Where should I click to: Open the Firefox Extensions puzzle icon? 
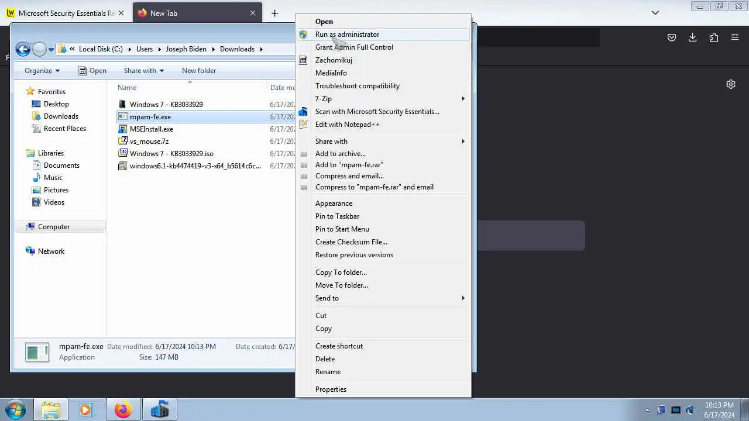tap(714, 37)
